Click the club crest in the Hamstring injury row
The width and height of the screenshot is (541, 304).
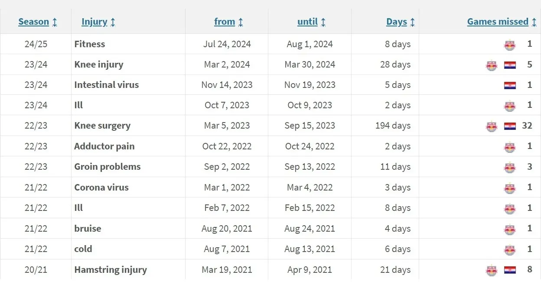click(x=492, y=270)
